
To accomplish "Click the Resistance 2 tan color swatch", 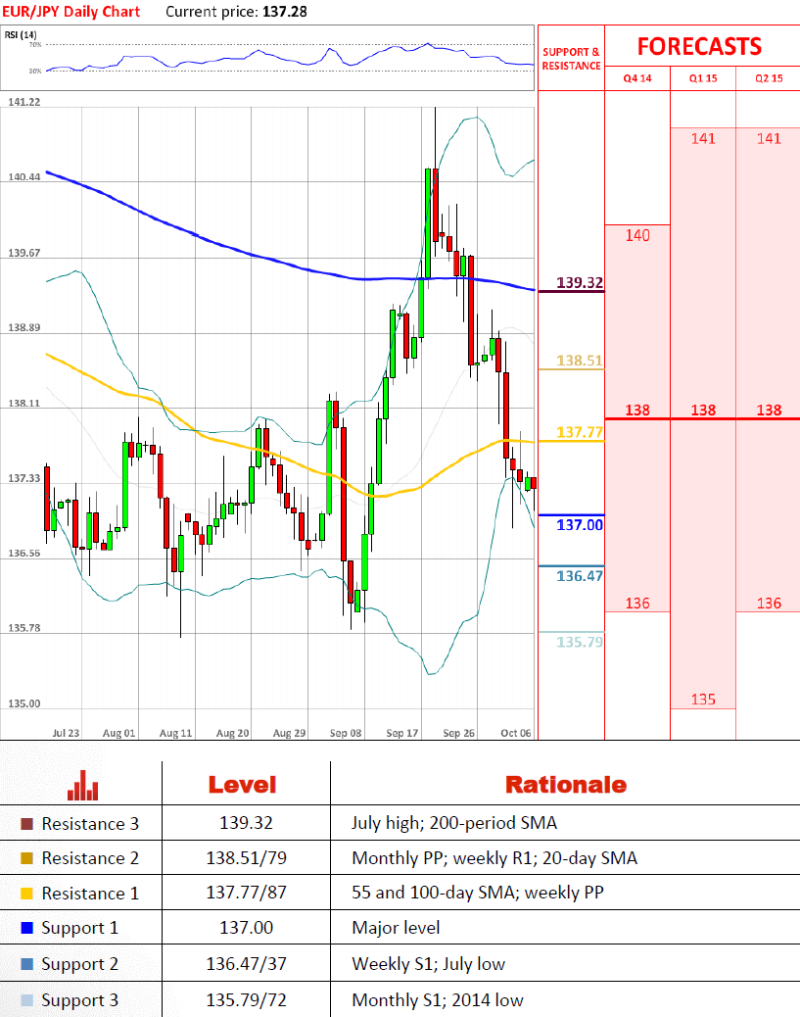I will pyautogui.click(x=26, y=858).
